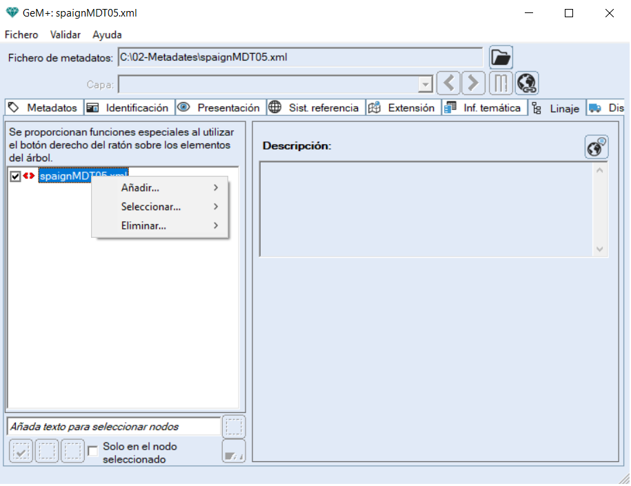This screenshot has width=631, height=486.
Task: Click the red XML icon of spaignMDT05.xml
Action: (x=29, y=176)
